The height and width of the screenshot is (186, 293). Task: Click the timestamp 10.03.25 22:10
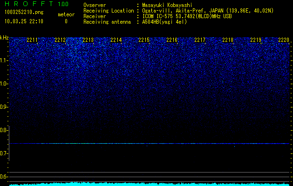coord(24,21)
